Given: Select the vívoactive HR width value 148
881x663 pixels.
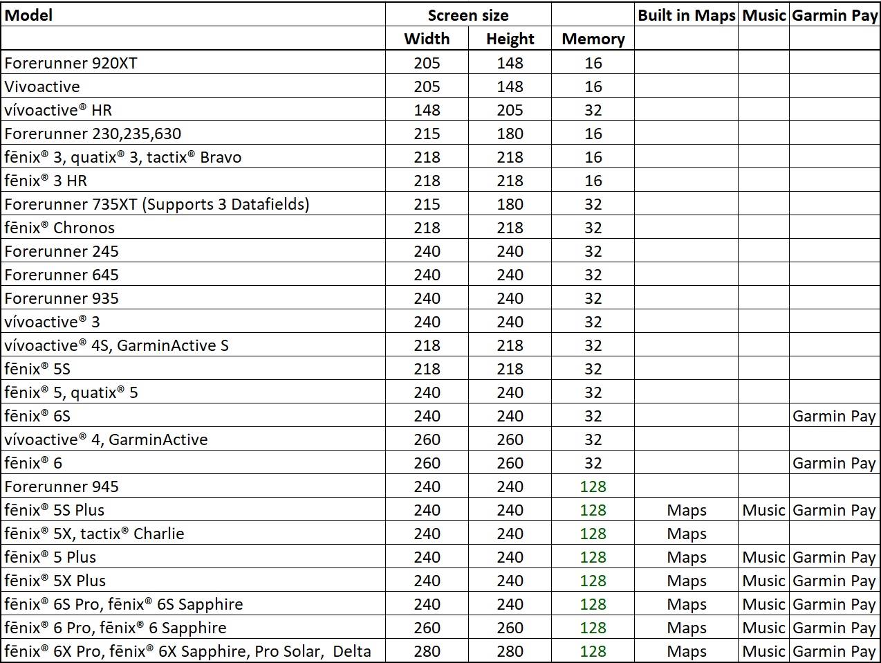Looking at the screenshot, I should [x=427, y=110].
